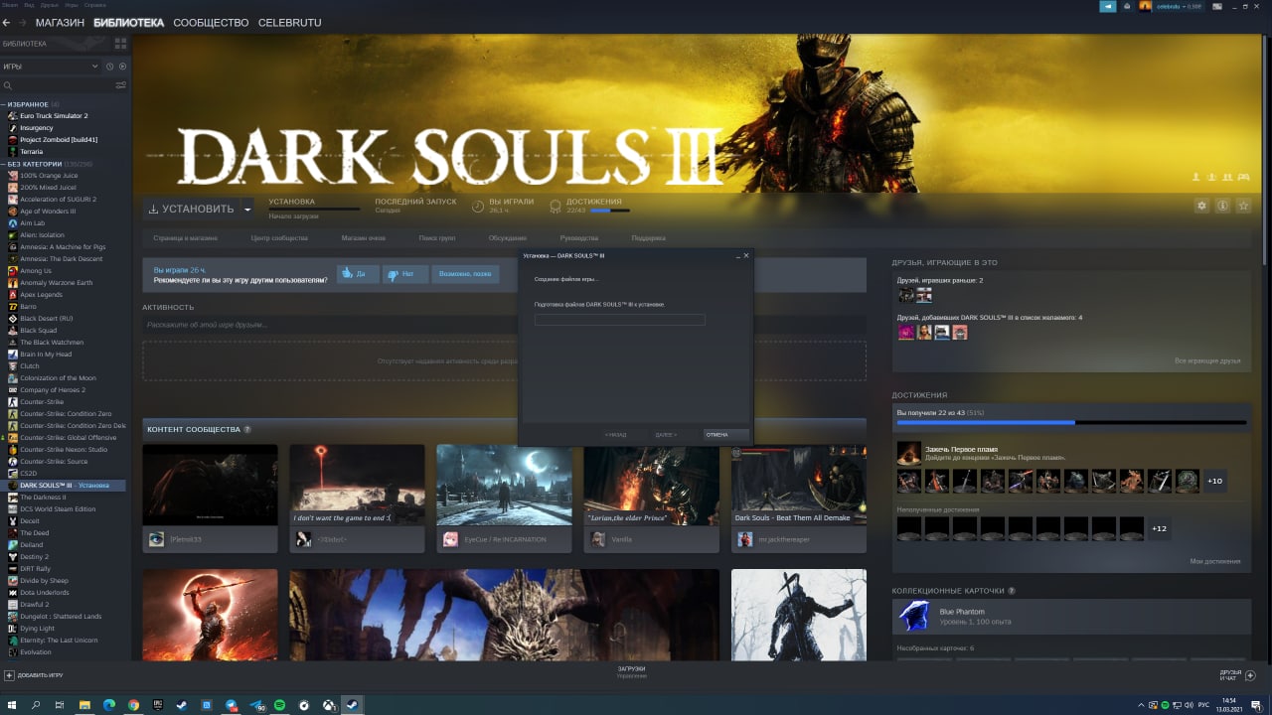
Task: Open Vanilla's Lorian community screenshot
Action: [x=651, y=486]
